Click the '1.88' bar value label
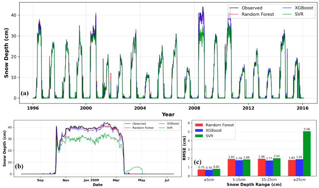The image size is (319, 188). click(x=247, y=158)
